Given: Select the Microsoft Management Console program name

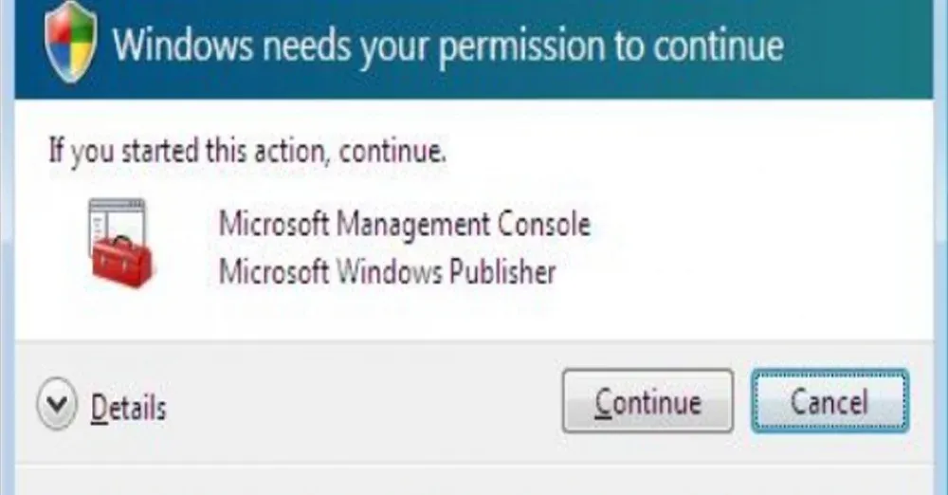Looking at the screenshot, I should [404, 225].
